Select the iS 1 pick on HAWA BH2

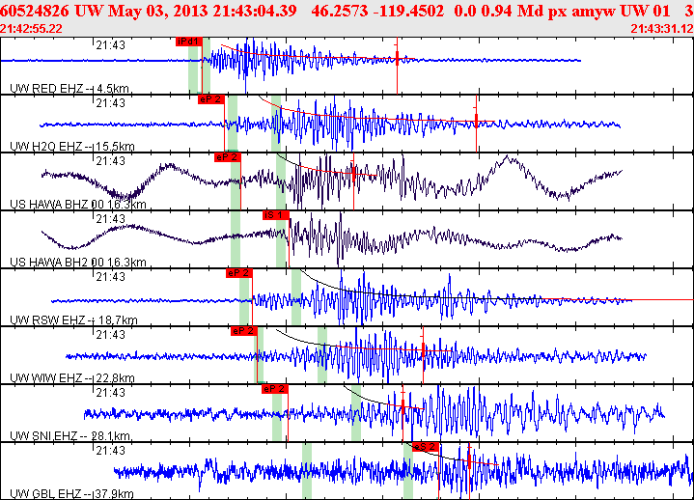pos(275,214)
